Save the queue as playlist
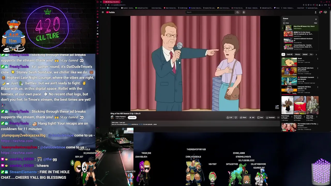This screenshot has height=186, width=331. (x=286, y=23)
